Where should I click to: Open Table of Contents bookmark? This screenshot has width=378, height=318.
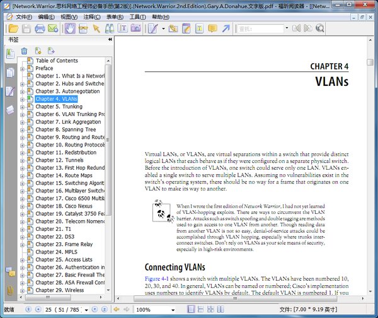(x=57, y=61)
